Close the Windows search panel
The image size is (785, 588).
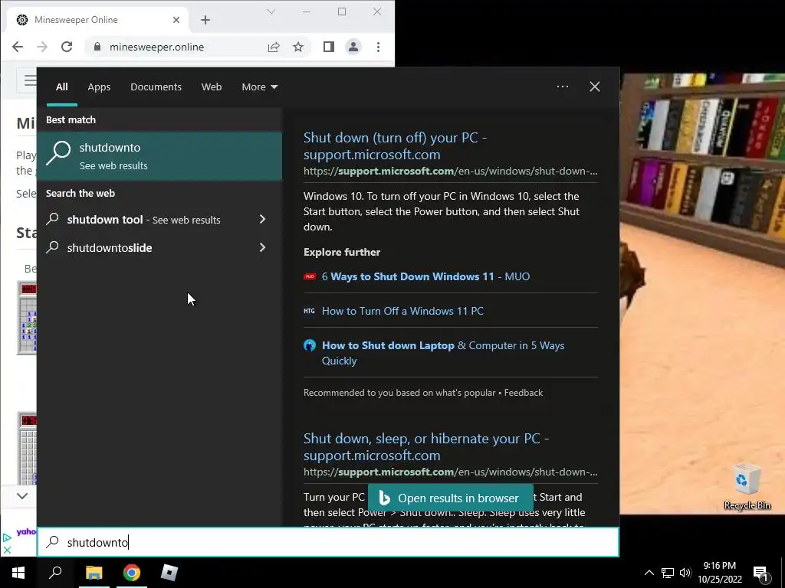[594, 87]
